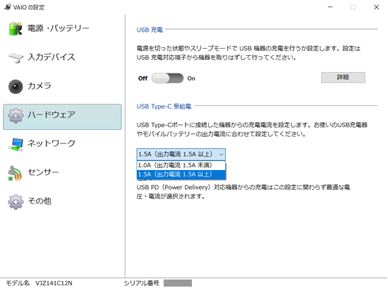The image size is (388, 288).
Task: Click the On label beside switch
Action: click(191, 78)
